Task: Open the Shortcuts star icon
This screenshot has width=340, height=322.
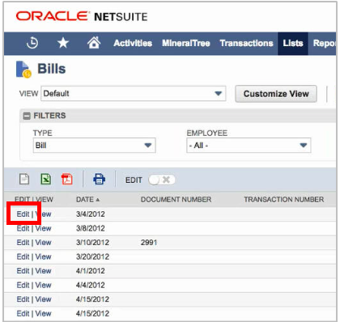Action: (63, 43)
